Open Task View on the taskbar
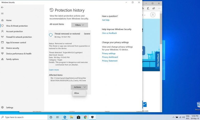The width and height of the screenshot is (200, 120). (57, 117)
